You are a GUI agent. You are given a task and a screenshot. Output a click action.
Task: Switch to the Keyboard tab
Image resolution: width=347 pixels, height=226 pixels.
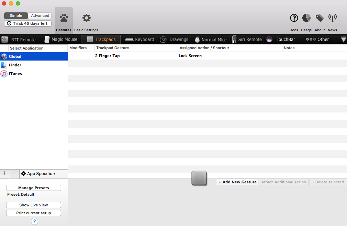139,40
